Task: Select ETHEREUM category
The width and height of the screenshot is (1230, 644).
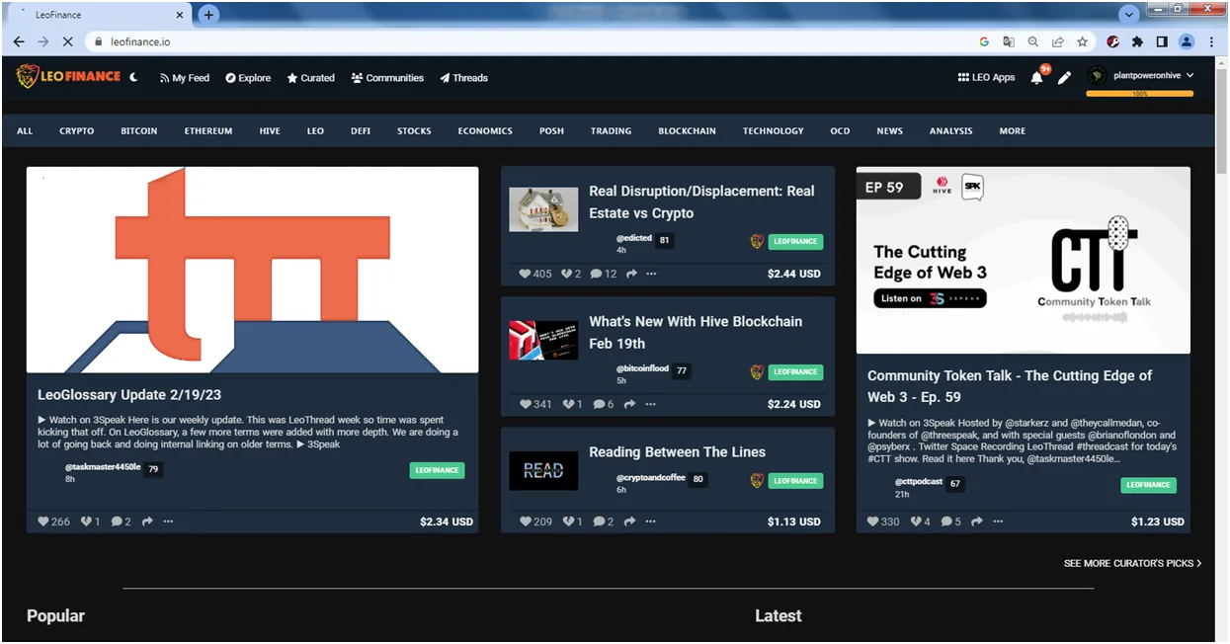Action: coord(208,130)
